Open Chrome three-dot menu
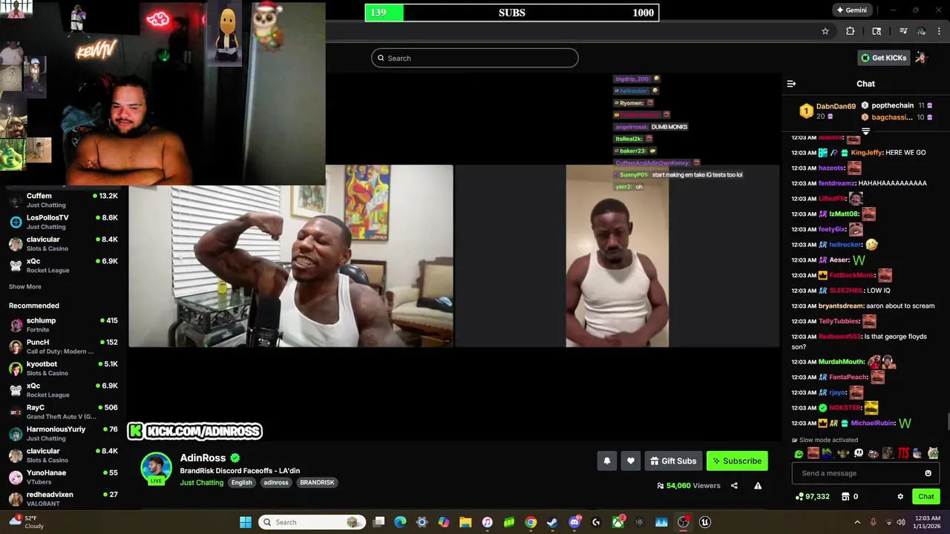Image resolution: width=950 pixels, height=534 pixels. point(940,31)
